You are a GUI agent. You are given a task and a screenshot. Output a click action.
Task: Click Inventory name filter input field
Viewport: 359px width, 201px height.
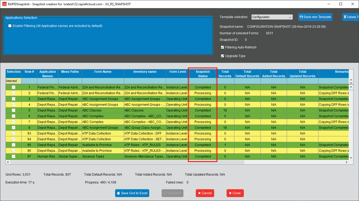pos(145,81)
